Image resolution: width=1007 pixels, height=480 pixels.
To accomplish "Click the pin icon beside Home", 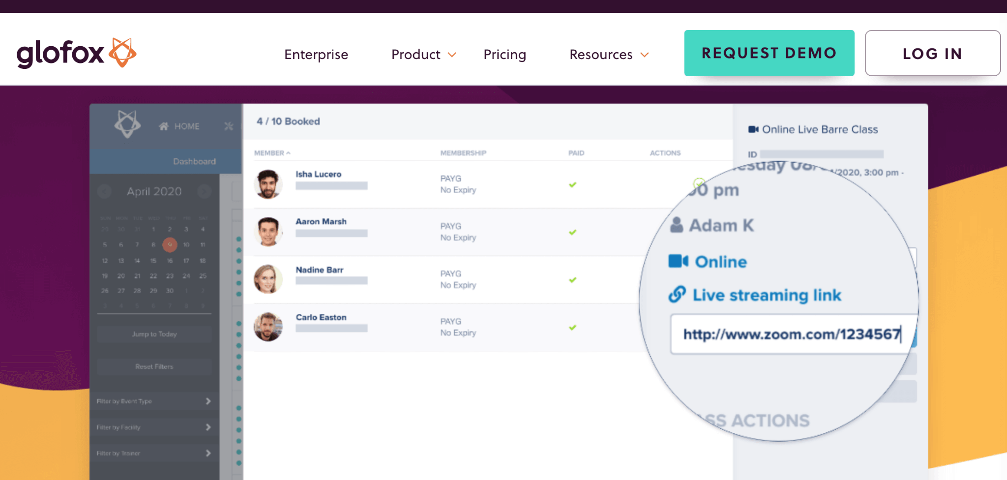I will (229, 126).
